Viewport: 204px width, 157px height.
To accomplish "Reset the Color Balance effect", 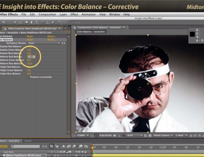I will point(30,40).
